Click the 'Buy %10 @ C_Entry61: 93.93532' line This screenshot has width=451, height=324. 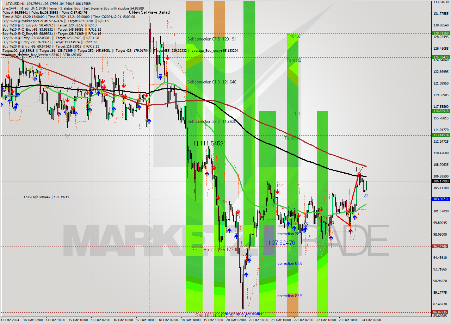(x=51, y=30)
